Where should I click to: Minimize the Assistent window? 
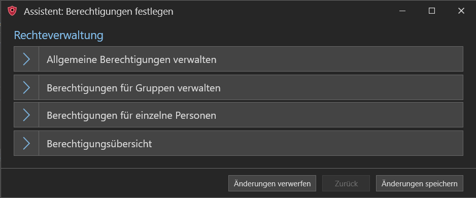tap(402, 11)
